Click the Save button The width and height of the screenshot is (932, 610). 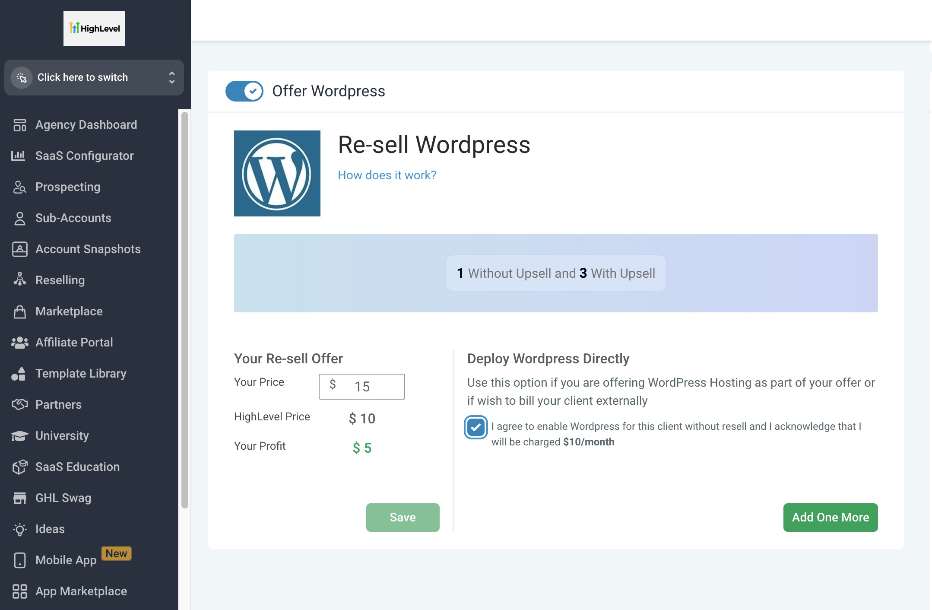coord(403,518)
